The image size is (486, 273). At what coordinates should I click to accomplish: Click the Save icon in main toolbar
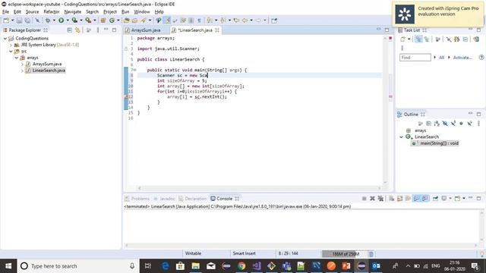19,20
